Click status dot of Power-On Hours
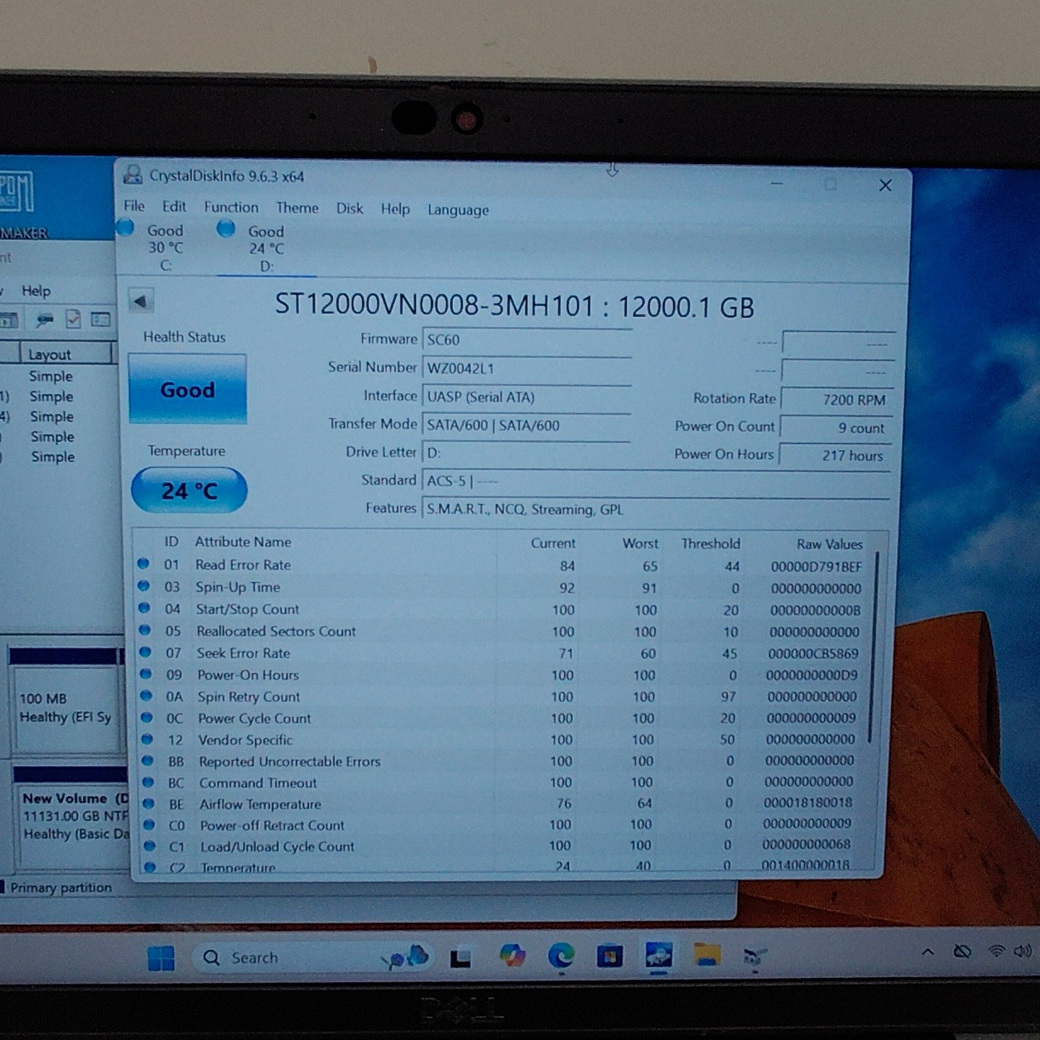The height and width of the screenshot is (1040, 1040). [146, 674]
